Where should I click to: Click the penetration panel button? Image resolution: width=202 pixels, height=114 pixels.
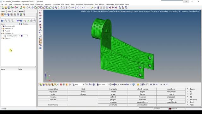[142, 105]
